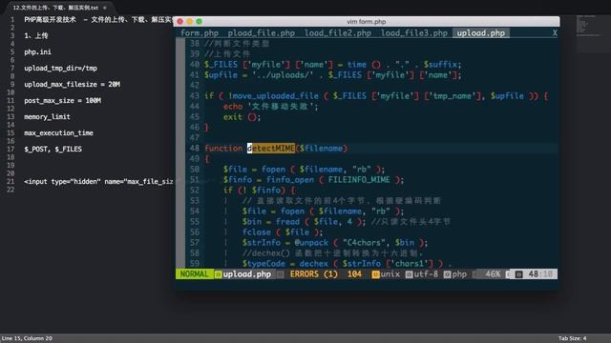The width and height of the screenshot is (611, 343).
Task: Click the NORMAL mode indicator in vim statusline
Action: [194, 274]
